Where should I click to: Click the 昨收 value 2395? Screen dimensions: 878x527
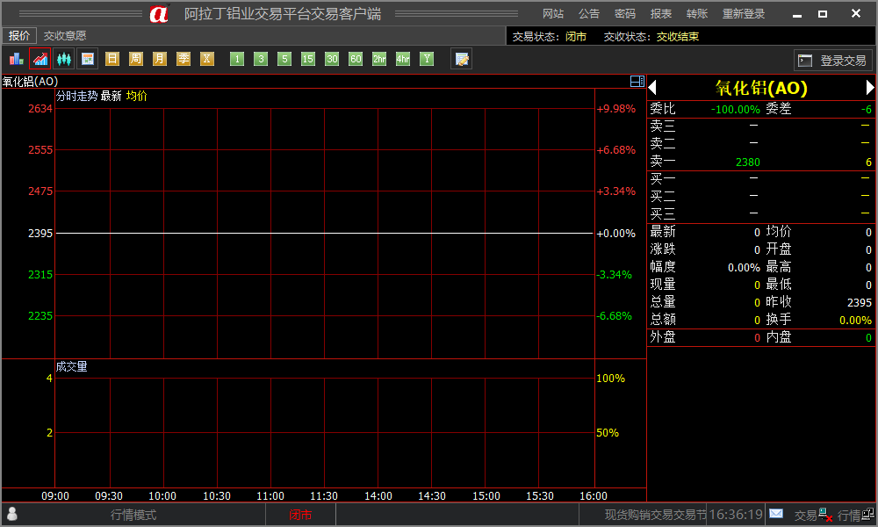tap(859, 303)
